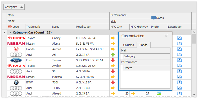Click the Main band header in the grid

click(58, 15)
